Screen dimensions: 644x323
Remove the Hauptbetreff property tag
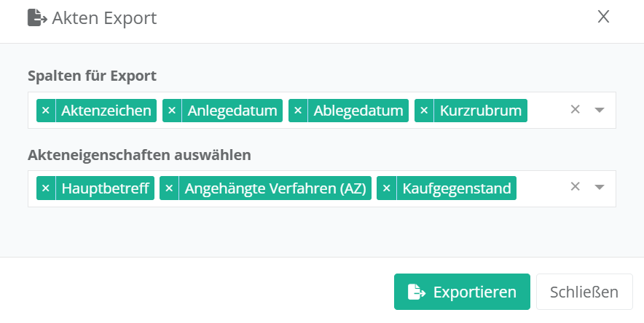45,188
